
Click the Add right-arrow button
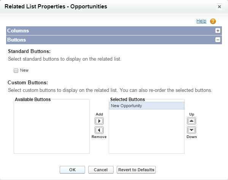99,121
